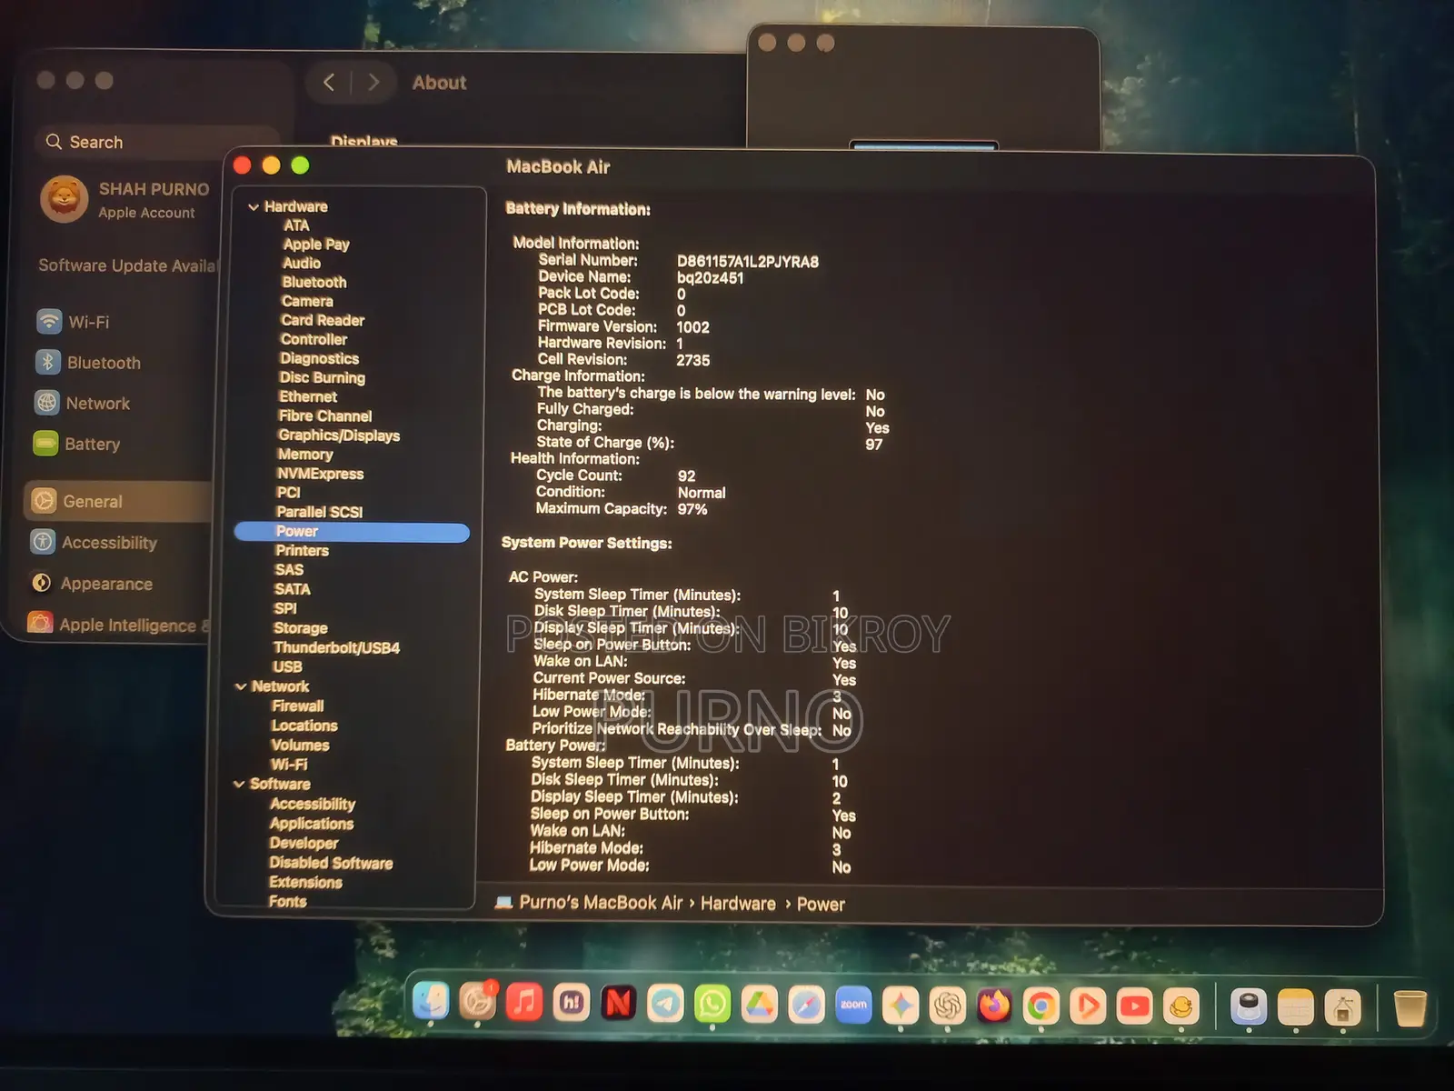Select Memory in the Hardware list

[x=305, y=455]
